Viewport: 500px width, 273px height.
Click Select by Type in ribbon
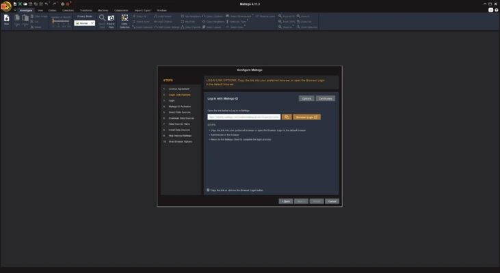(236, 22)
